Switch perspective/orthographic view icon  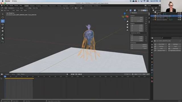pyautogui.click(x=127, y=30)
